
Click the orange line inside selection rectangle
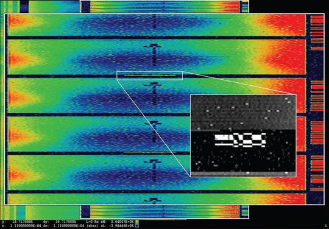150,75
